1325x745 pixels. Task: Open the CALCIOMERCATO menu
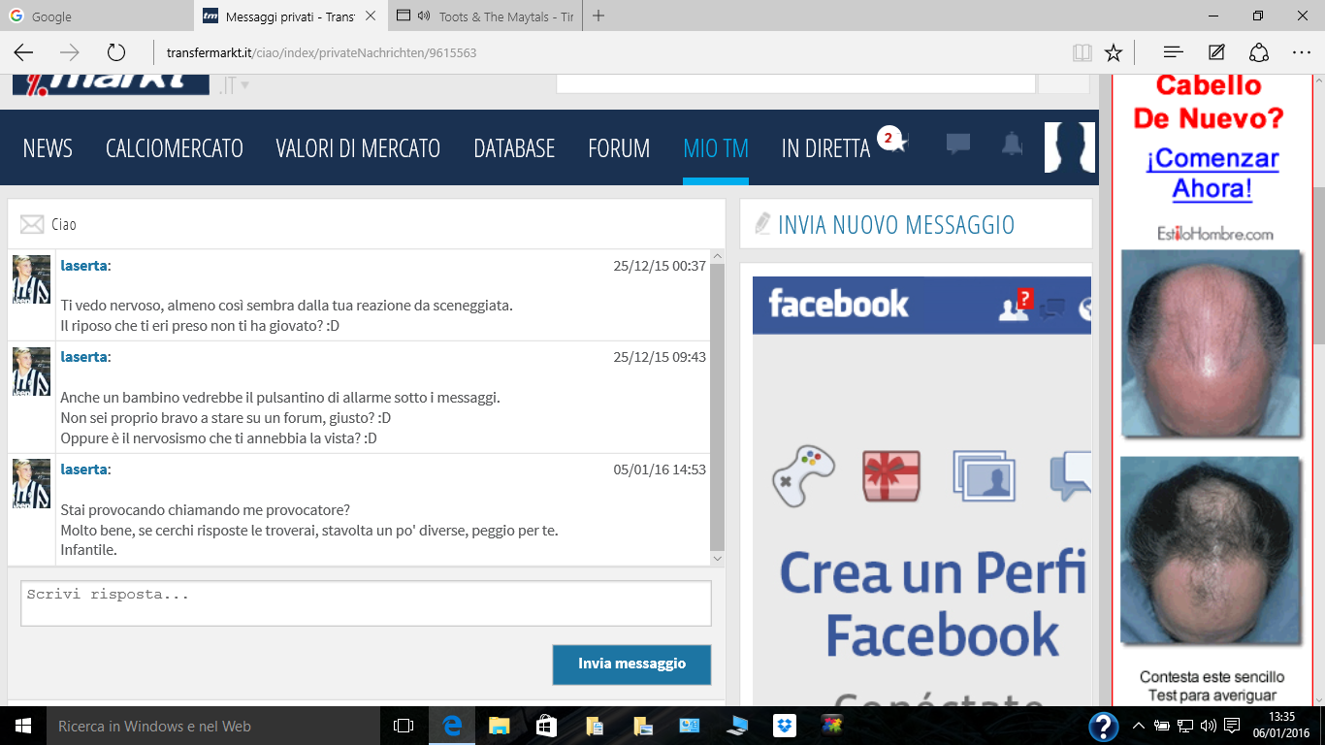pyautogui.click(x=175, y=148)
